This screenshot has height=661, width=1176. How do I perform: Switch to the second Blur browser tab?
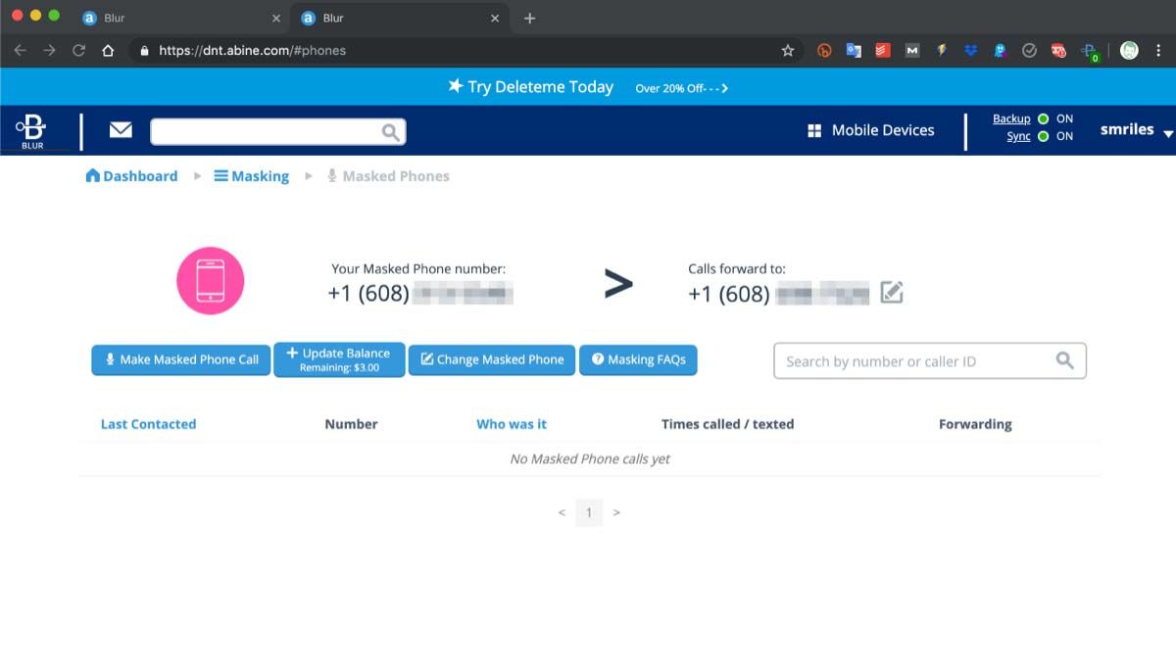382,17
